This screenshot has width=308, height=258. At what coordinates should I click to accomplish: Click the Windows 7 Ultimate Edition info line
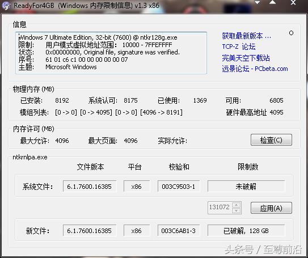pyautogui.click(x=98, y=37)
